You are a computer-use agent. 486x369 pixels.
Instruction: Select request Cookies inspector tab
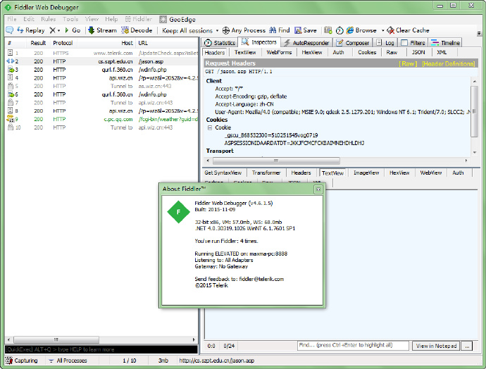pyautogui.click(x=367, y=52)
